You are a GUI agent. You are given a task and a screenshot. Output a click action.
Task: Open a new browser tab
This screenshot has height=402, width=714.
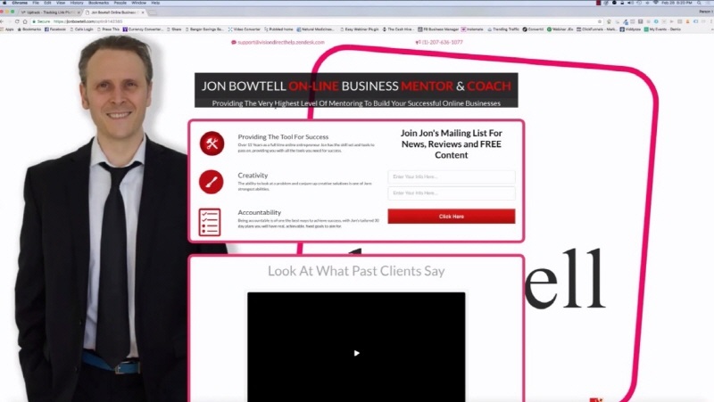click(x=153, y=12)
